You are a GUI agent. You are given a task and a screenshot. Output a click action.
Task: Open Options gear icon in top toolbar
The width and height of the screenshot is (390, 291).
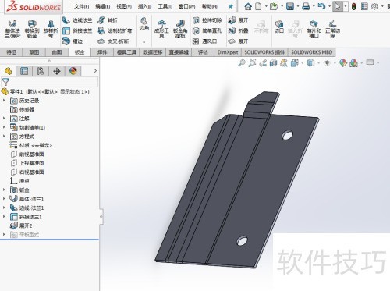[374, 6]
